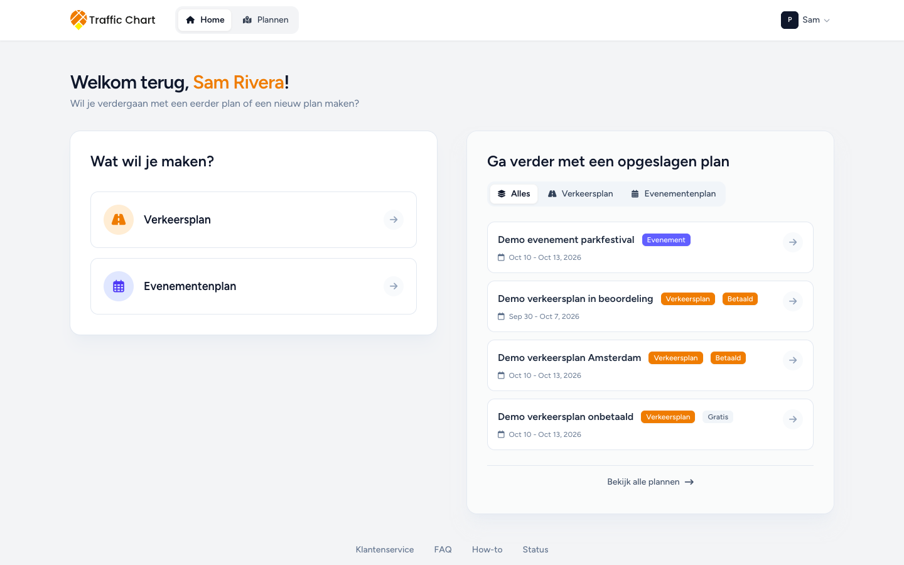
Task: Select the Alles filter tab
Action: (514, 194)
